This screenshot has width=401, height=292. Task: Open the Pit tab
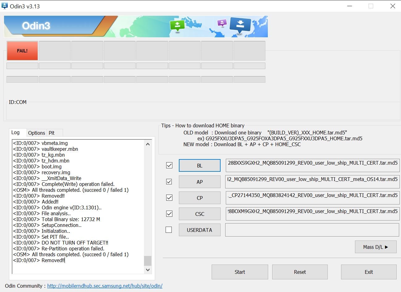(52, 133)
